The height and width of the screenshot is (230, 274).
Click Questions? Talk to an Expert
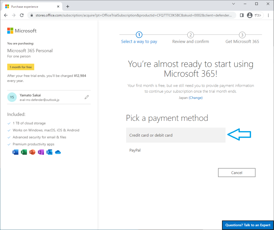coord(248,225)
